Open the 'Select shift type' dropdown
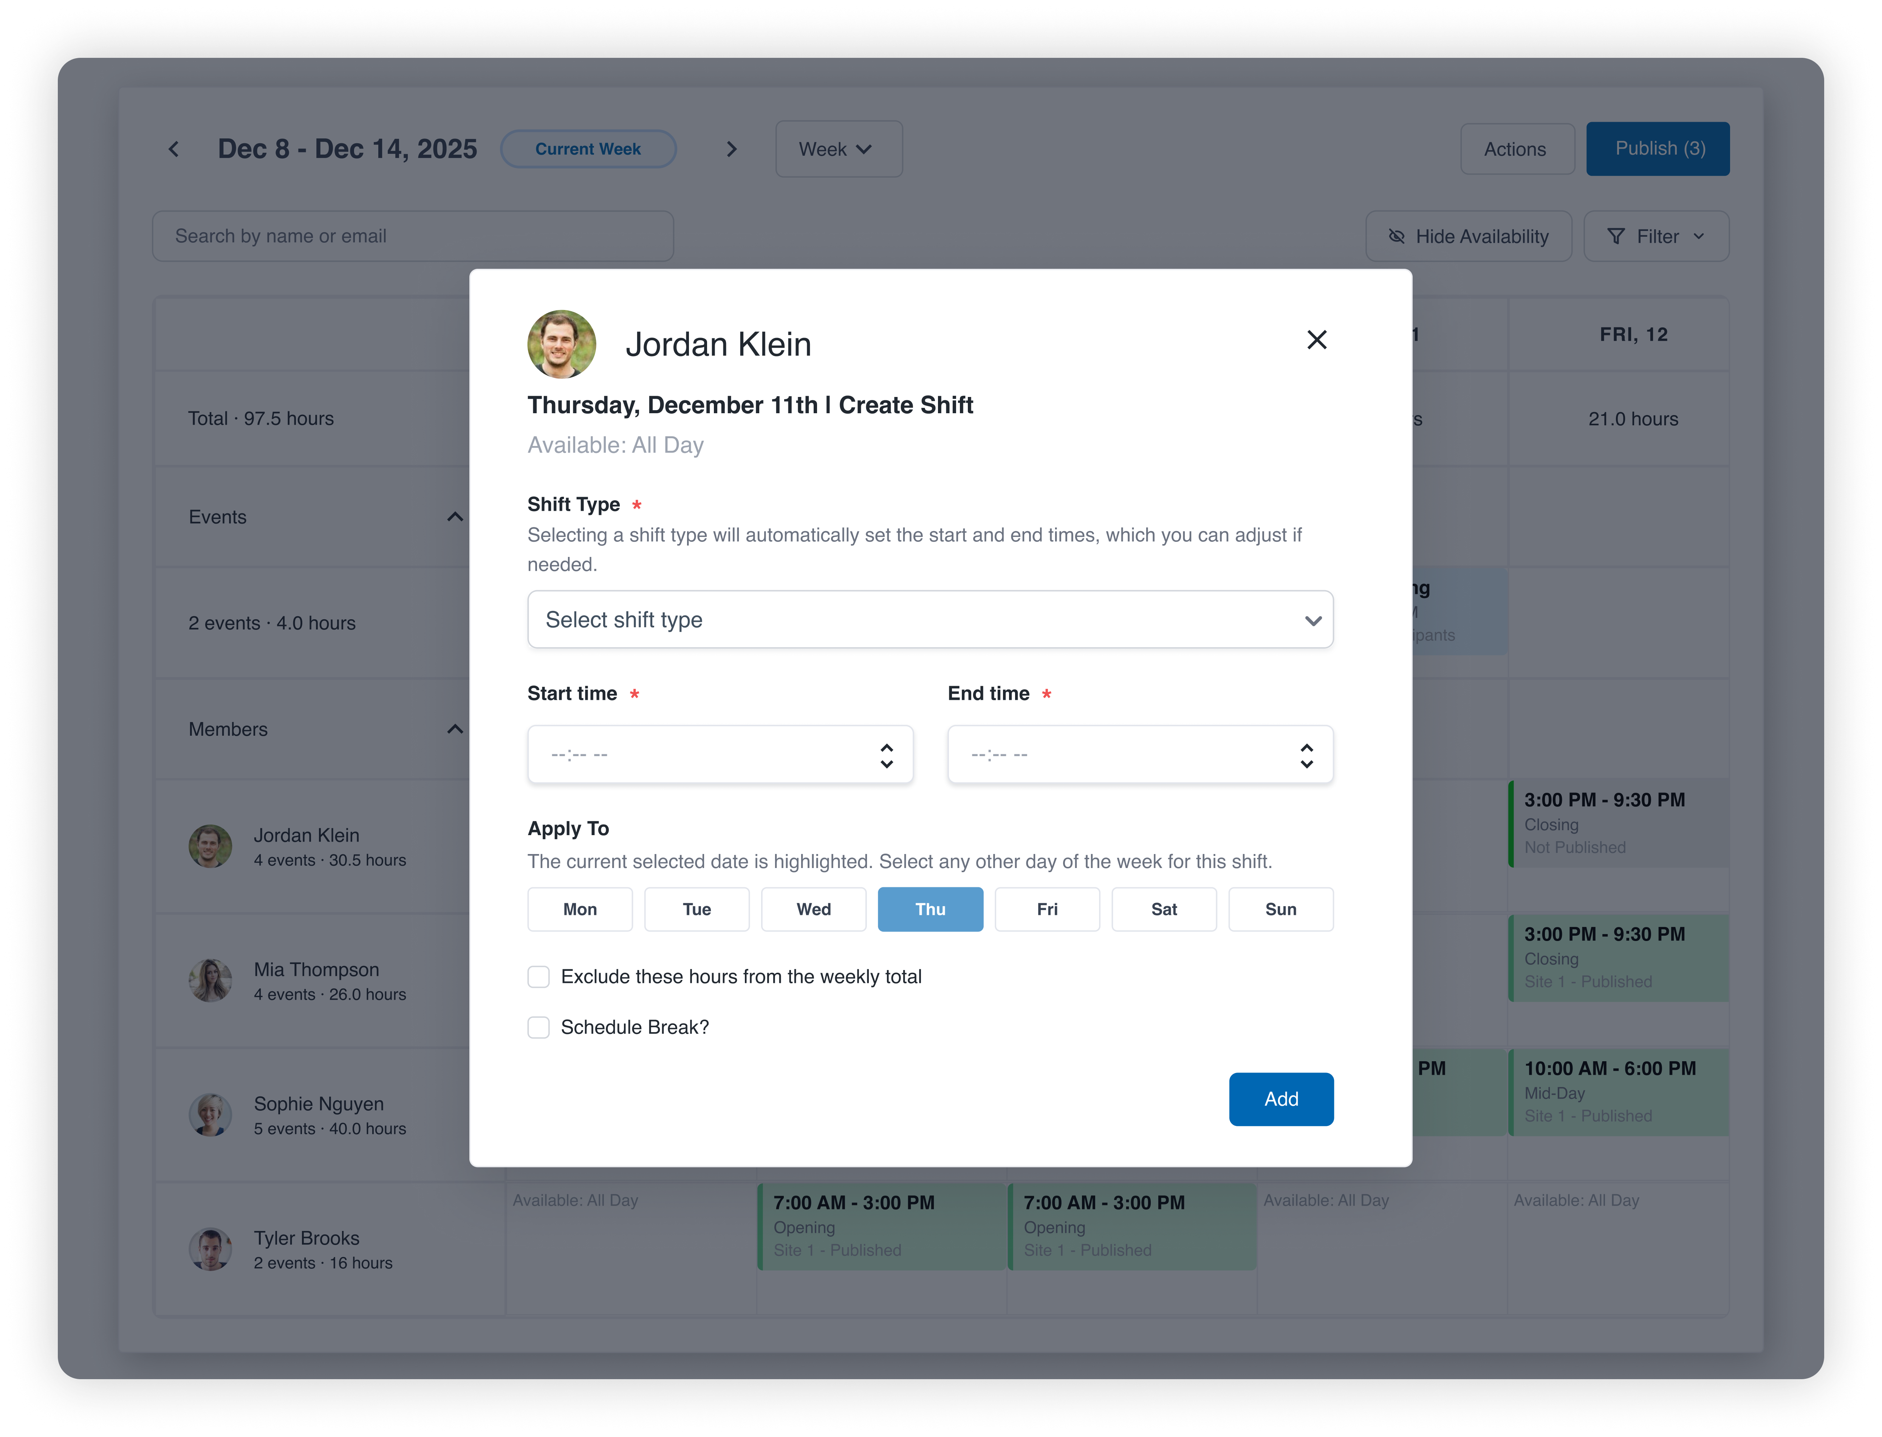 930,619
